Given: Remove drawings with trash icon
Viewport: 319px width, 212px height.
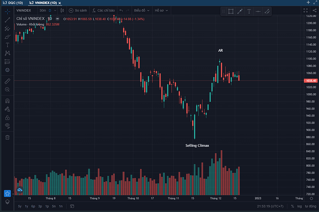Looking at the screenshot, I should click(x=7, y=137).
